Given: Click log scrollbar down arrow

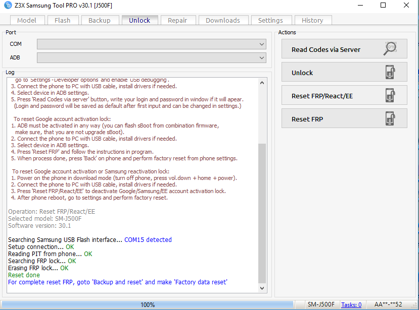Looking at the screenshot, I should [x=262, y=288].
